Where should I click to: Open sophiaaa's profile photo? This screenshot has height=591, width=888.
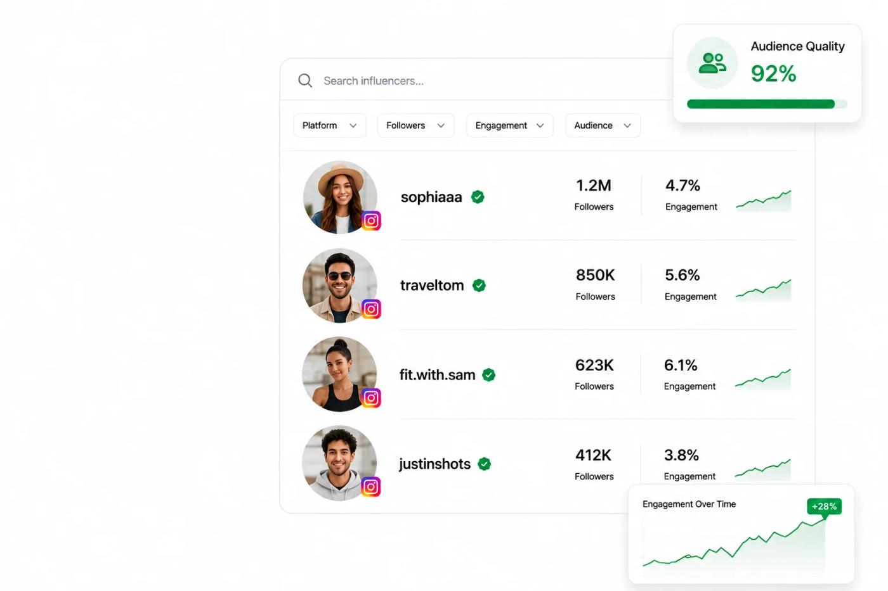tap(340, 197)
